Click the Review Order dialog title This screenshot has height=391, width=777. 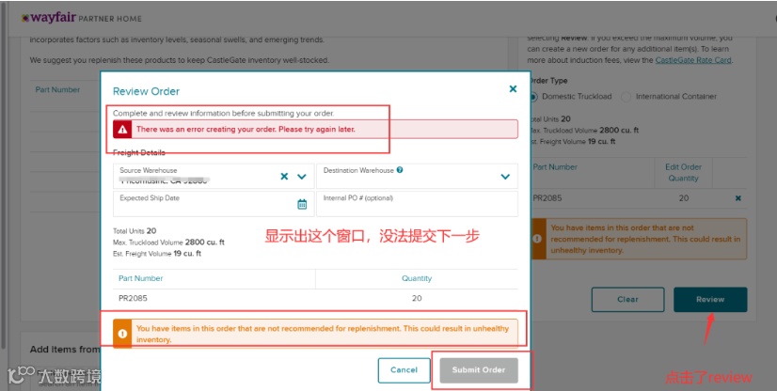tap(146, 91)
